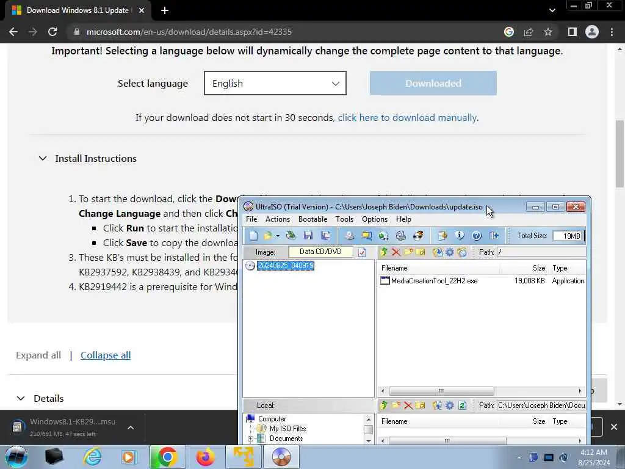Click the blue gear icon in the Local pane toolbar
This screenshot has width=625, height=469.
tap(450, 405)
